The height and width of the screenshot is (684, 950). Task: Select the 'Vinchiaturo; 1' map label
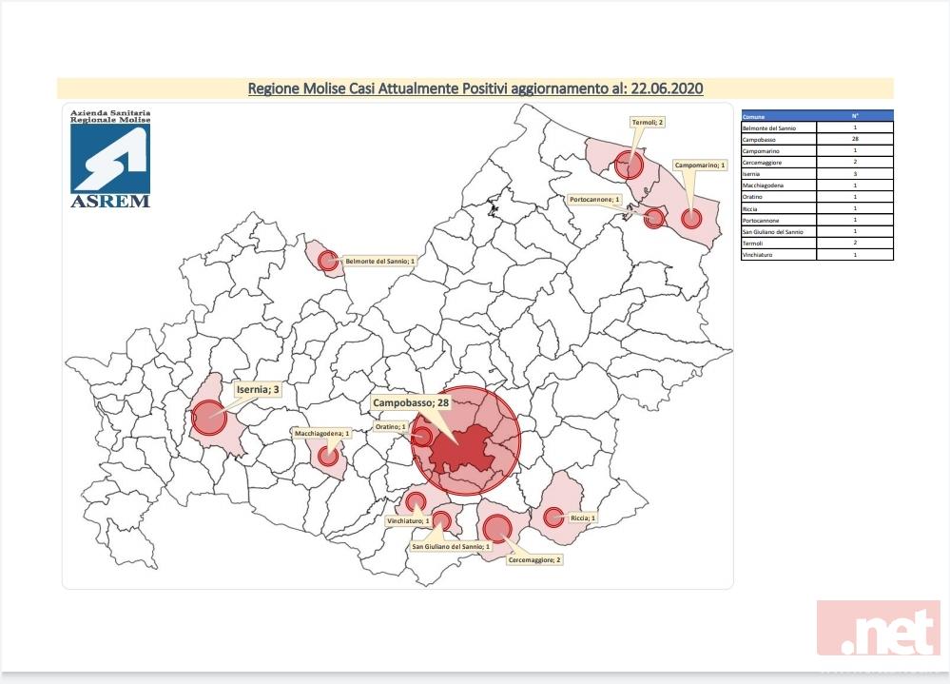[x=408, y=521]
